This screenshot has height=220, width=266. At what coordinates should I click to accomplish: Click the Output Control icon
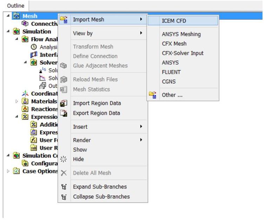[42, 86]
